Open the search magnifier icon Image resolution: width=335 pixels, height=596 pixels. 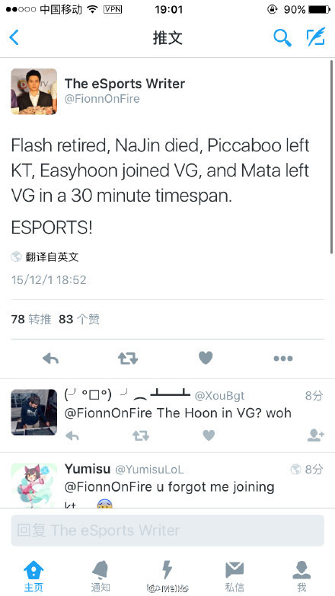pyautogui.click(x=282, y=37)
